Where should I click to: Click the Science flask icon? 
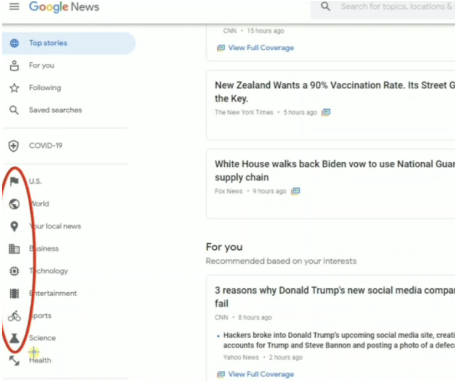point(14,338)
